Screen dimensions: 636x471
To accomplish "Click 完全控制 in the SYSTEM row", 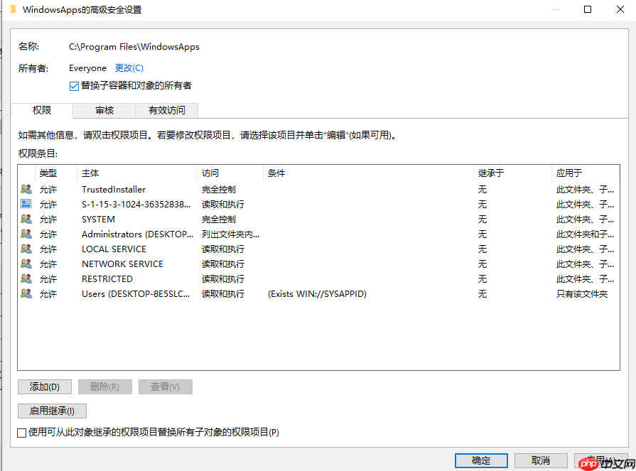I will click(219, 220).
